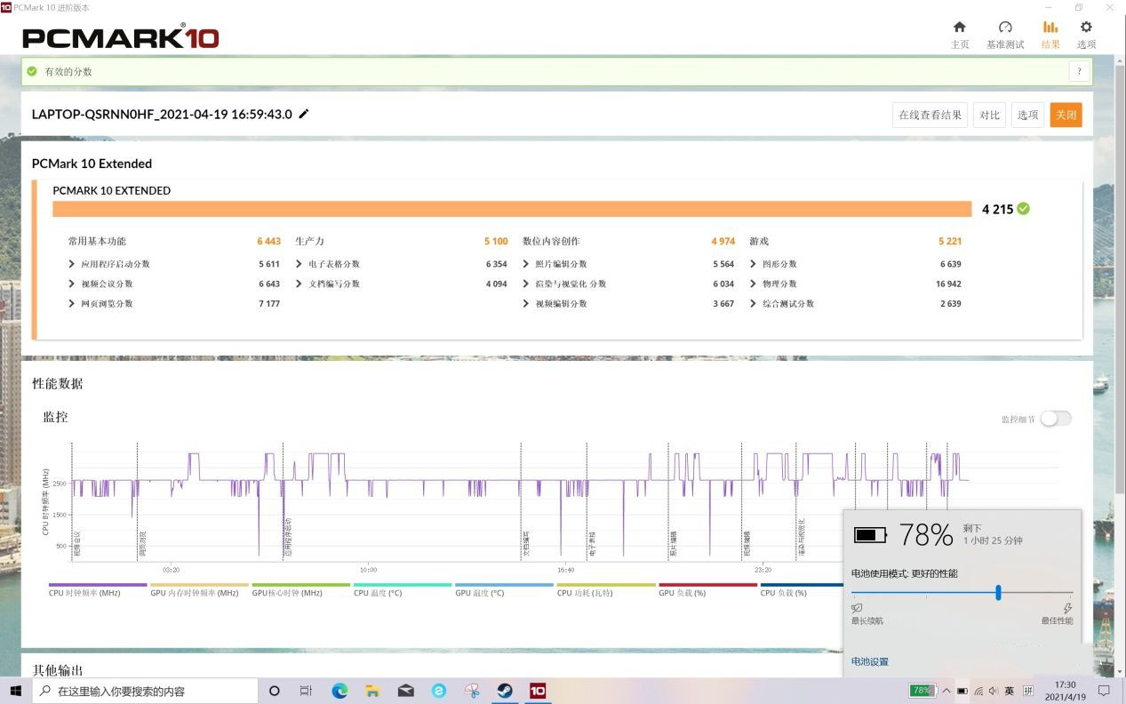Show hidden tray icons chevron
The image size is (1126, 704).
tap(946, 691)
